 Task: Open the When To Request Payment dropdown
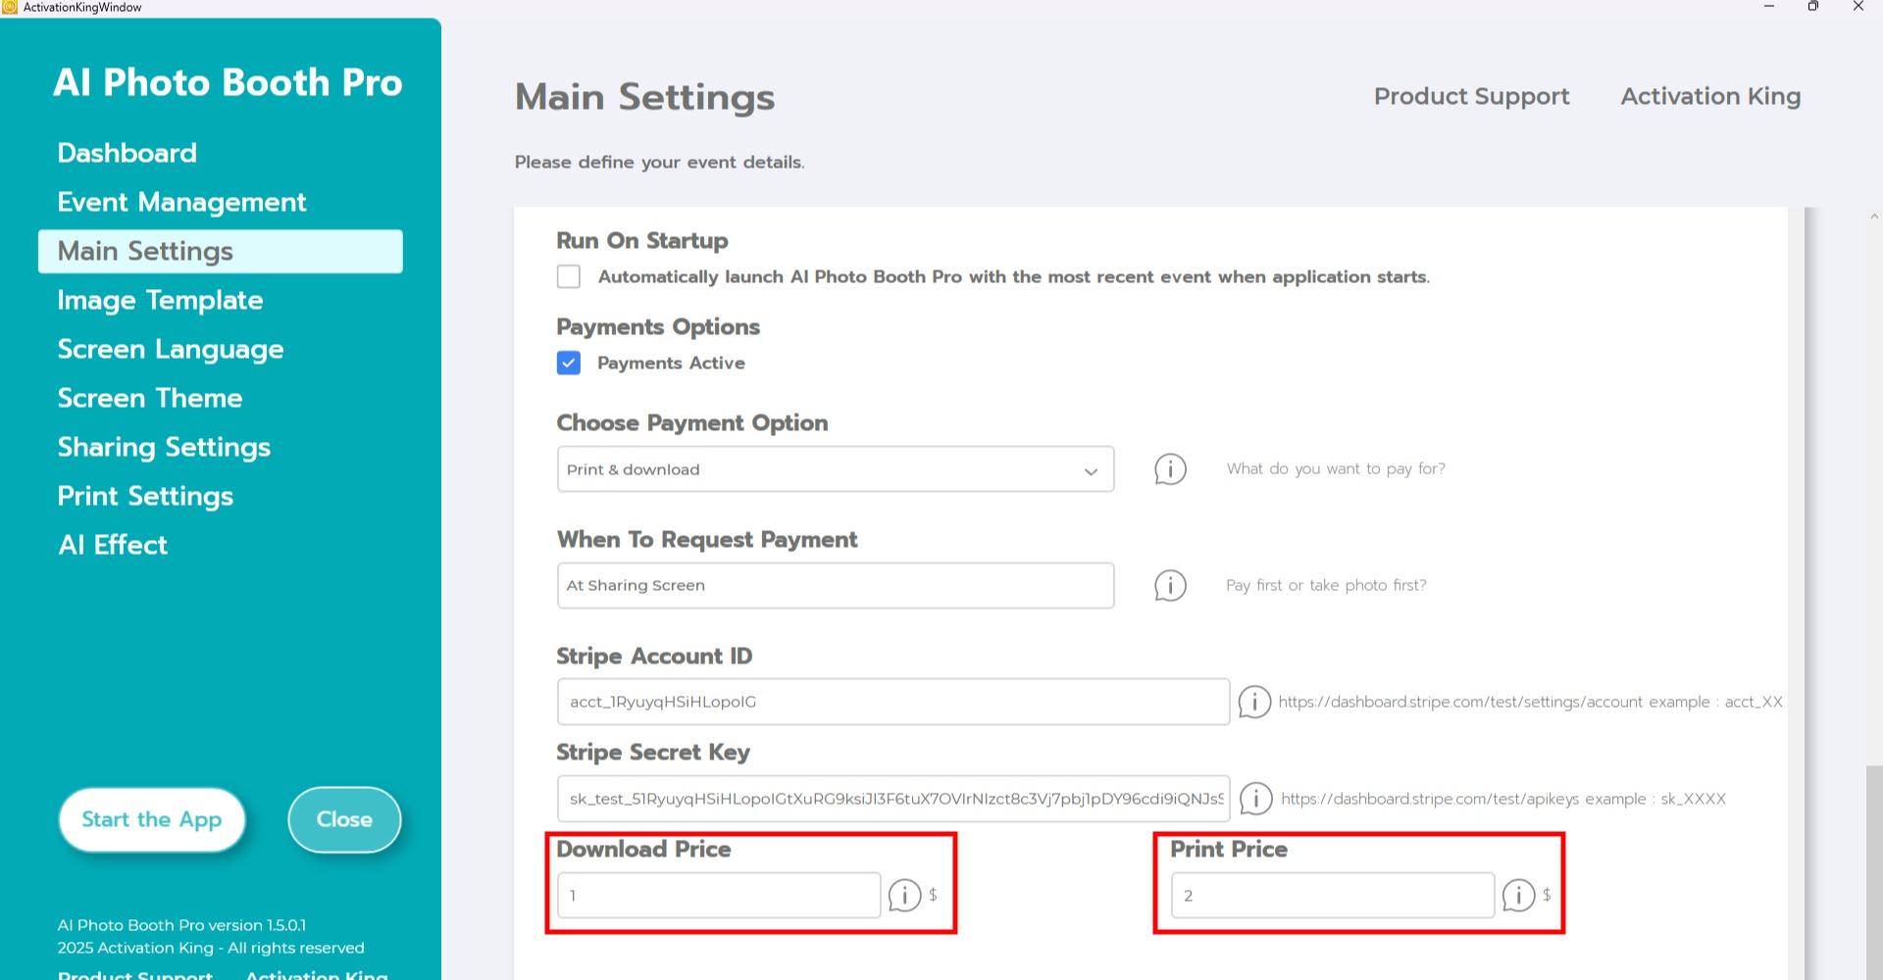click(x=835, y=586)
